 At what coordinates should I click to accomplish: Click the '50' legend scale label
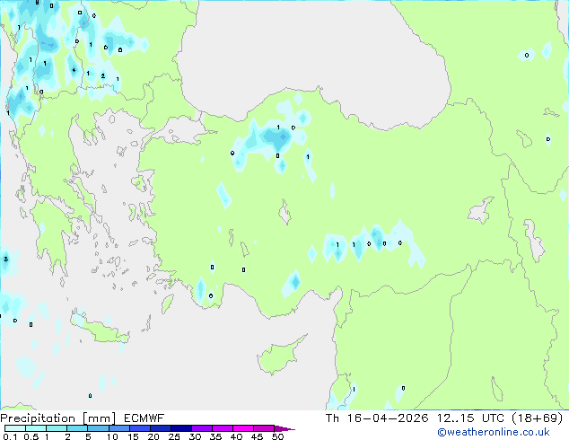tap(277, 436)
